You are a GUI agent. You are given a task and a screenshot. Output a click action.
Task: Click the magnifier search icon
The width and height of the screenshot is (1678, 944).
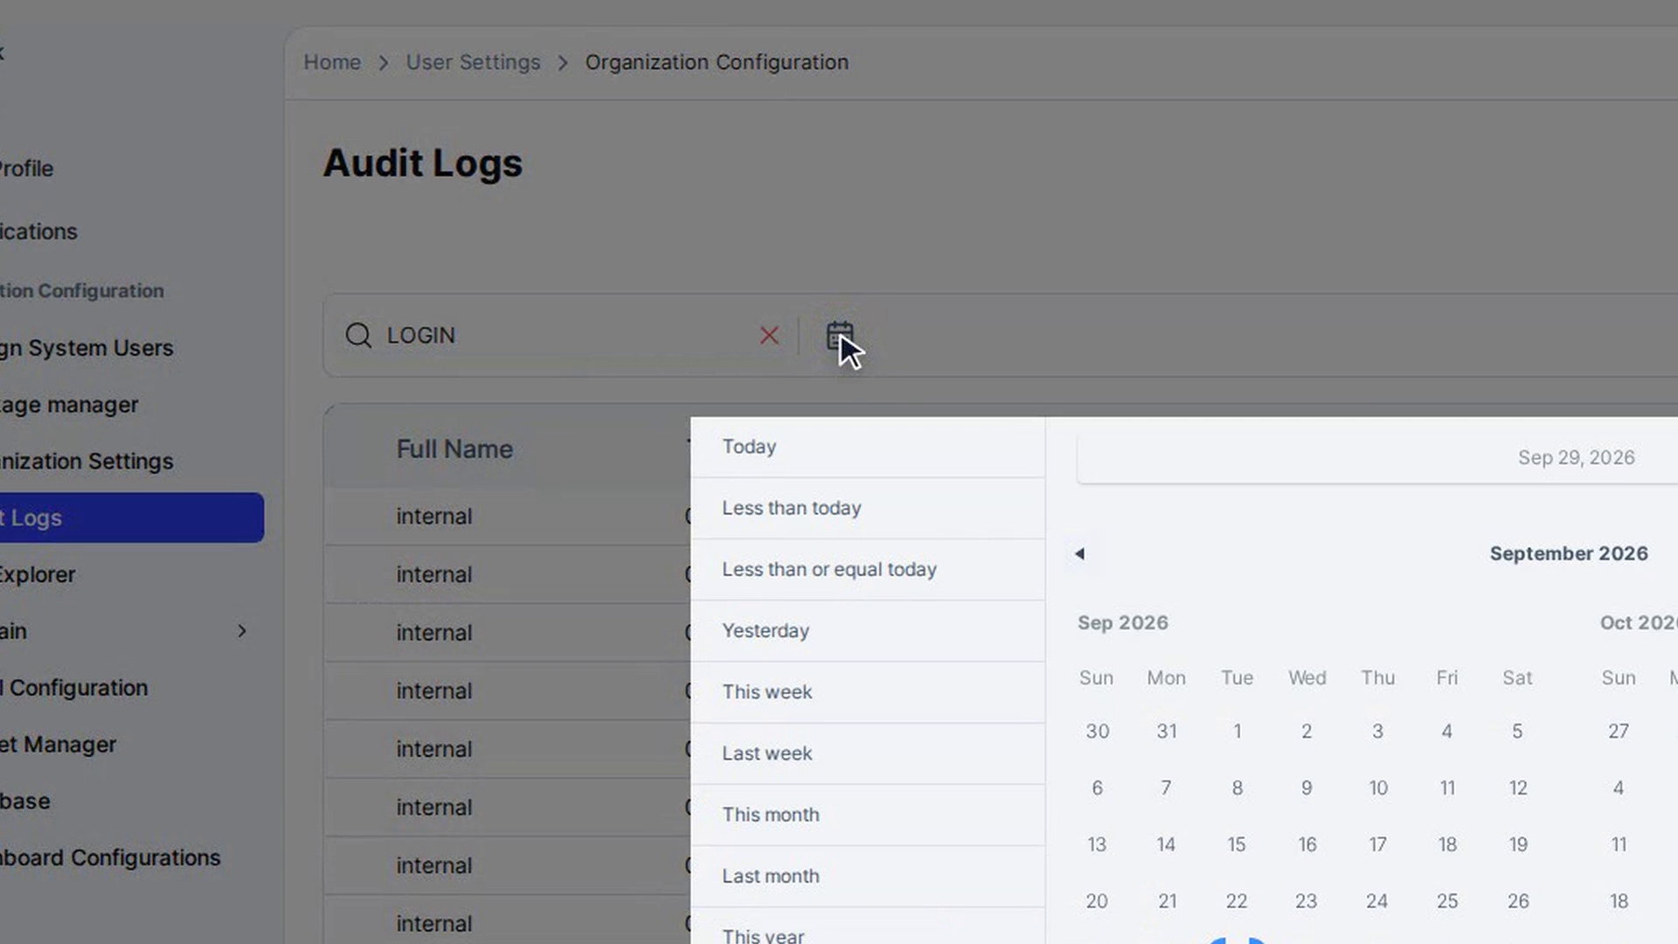click(x=358, y=335)
